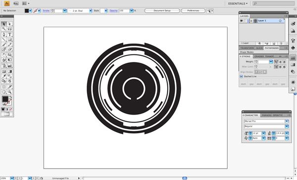Swap fill and stroke colors
The height and width of the screenshot is (180, 297).
coord(10,97)
